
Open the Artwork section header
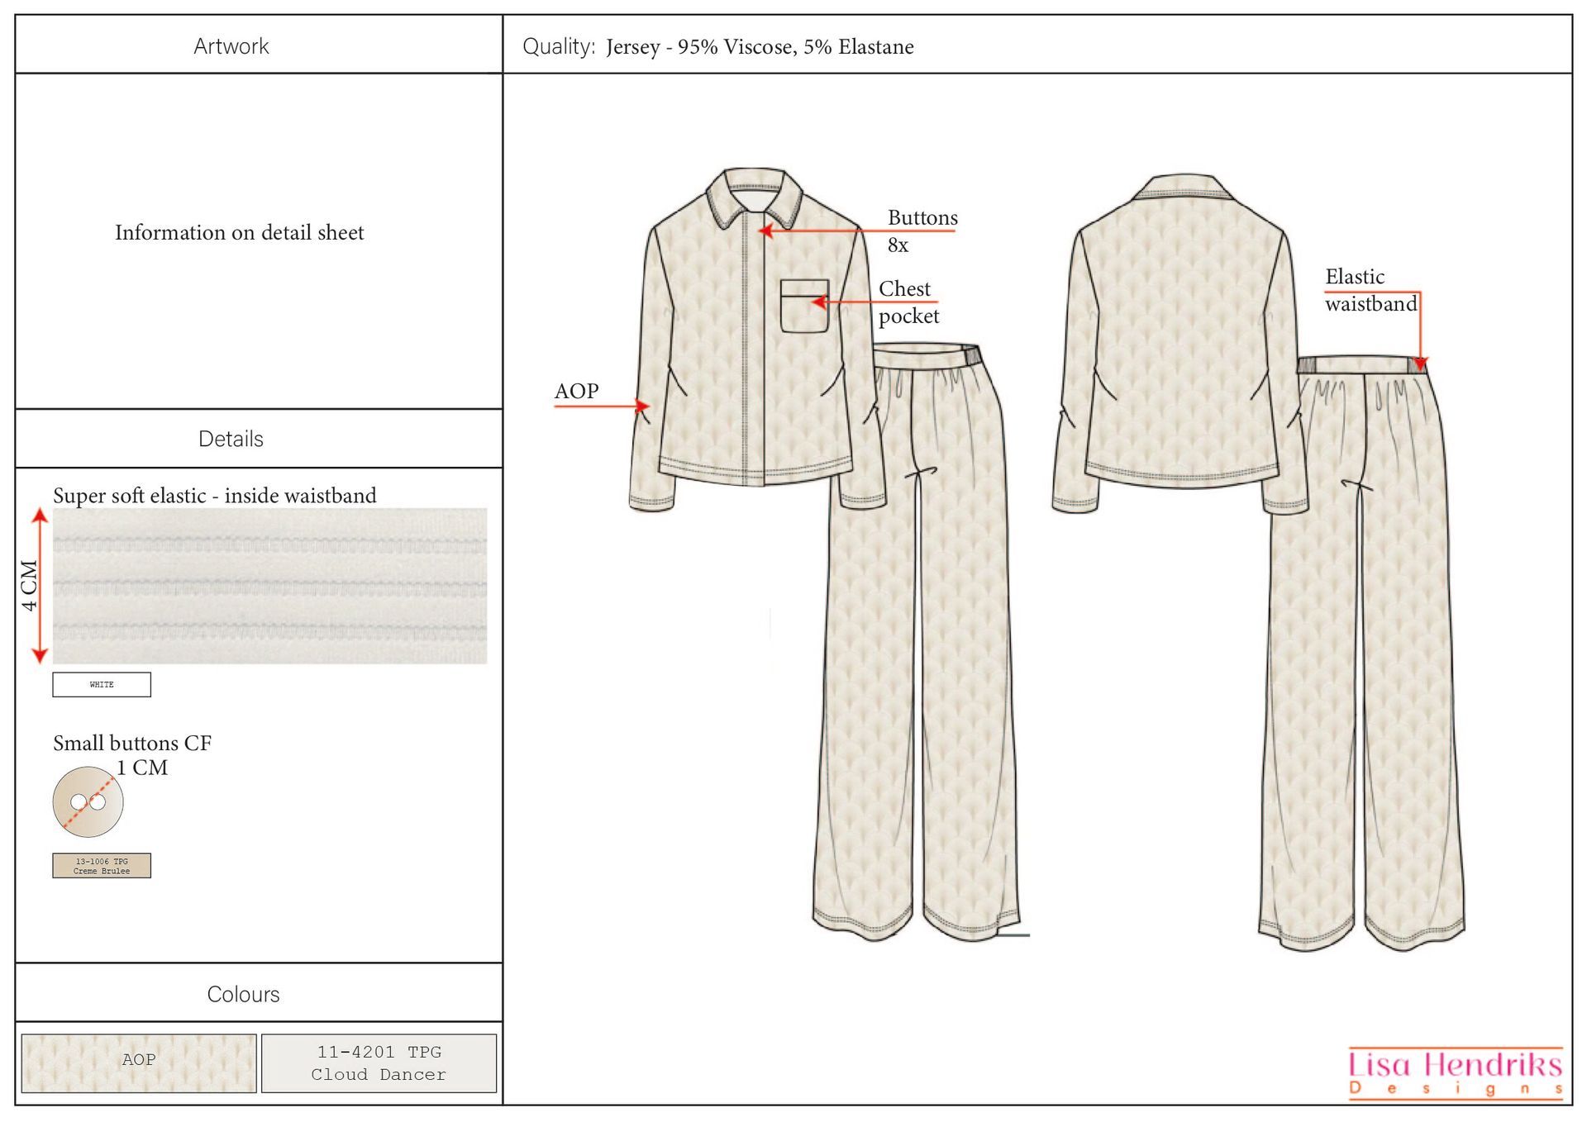tap(231, 46)
